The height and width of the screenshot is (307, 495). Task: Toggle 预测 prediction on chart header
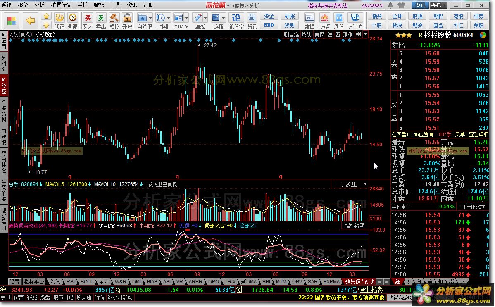348,34
